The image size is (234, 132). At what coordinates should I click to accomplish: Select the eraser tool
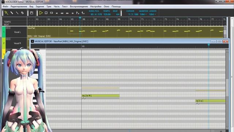(x=22, y=13)
